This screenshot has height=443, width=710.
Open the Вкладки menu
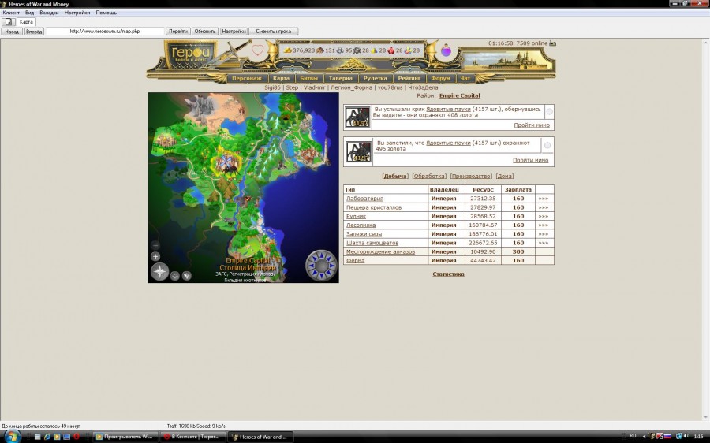click(49, 13)
